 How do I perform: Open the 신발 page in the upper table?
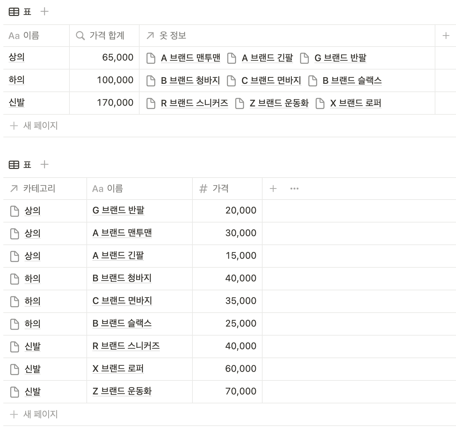pyautogui.click(x=17, y=102)
